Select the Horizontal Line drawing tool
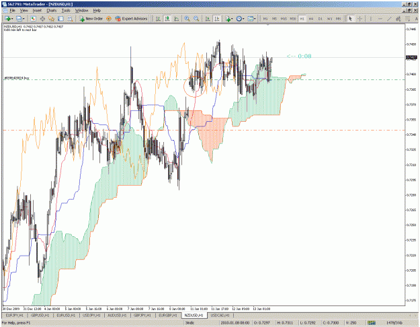Image resolution: width=420 pixels, height=327 pixels. pos(380,19)
